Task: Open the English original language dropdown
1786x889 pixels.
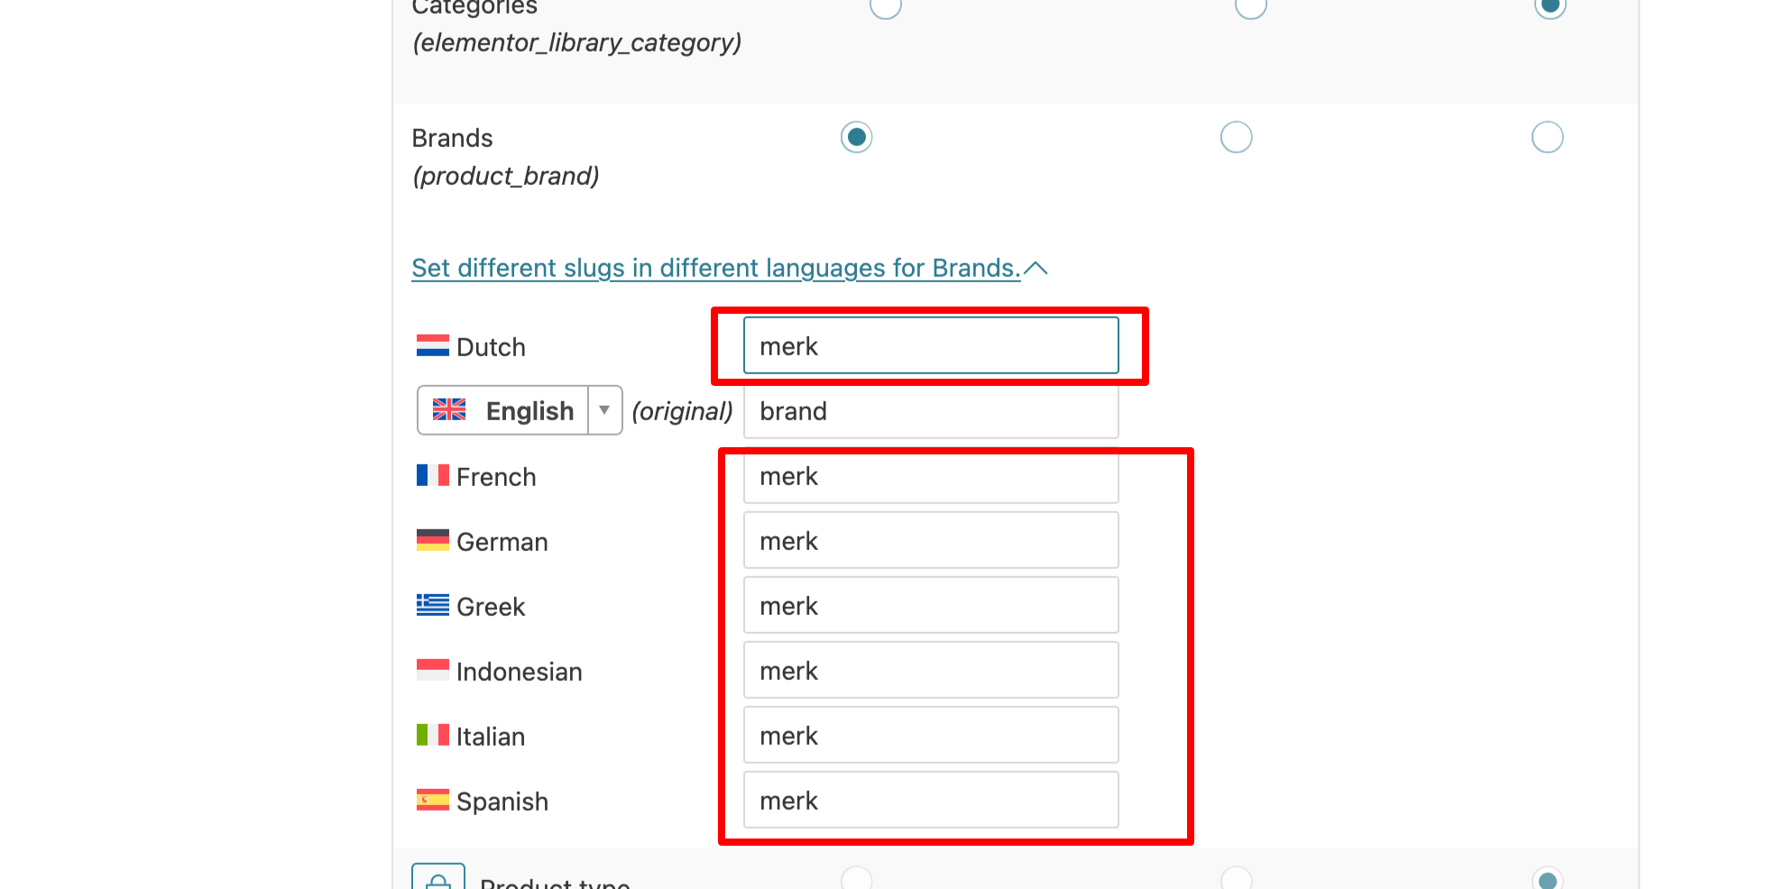Action: (x=520, y=410)
